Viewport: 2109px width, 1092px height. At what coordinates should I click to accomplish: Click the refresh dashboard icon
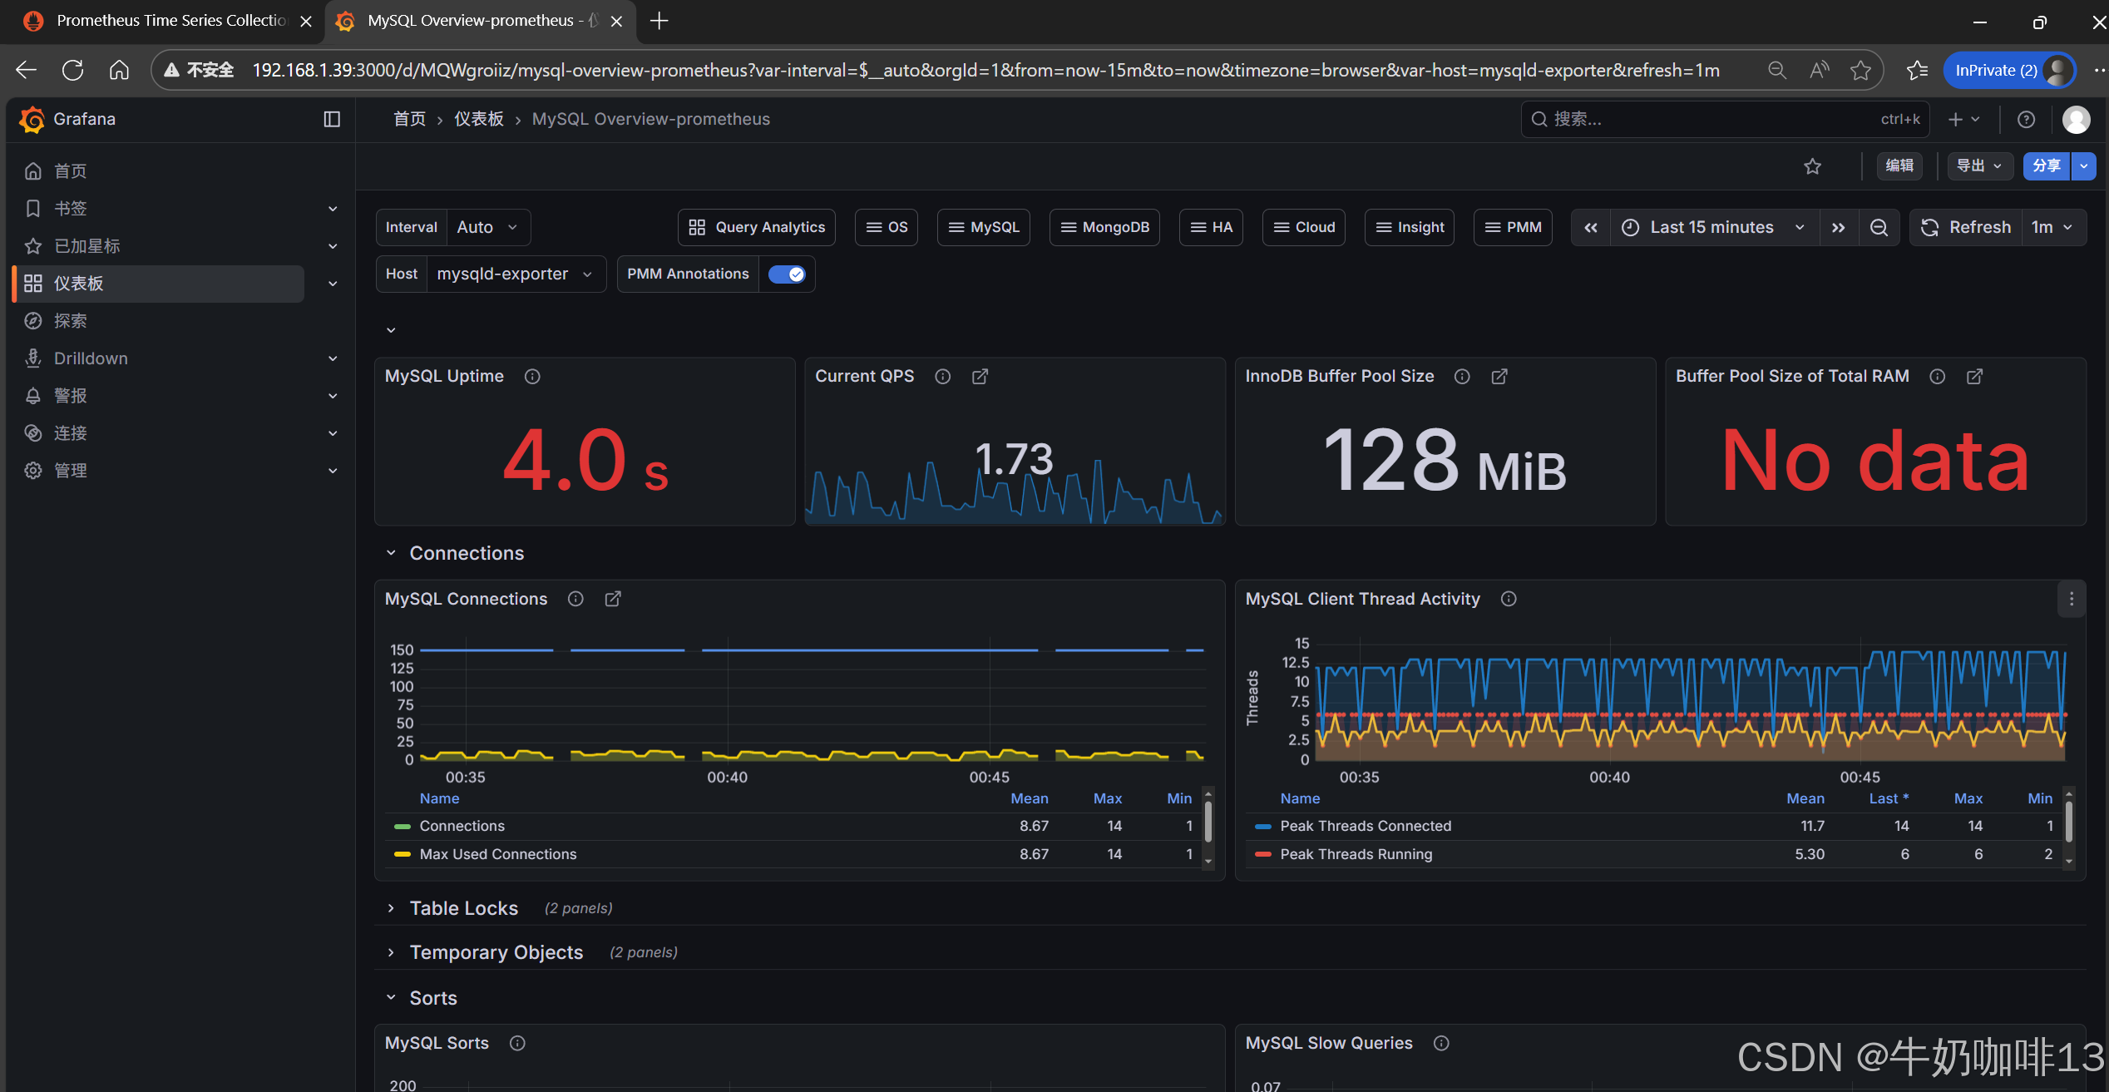(x=1930, y=227)
